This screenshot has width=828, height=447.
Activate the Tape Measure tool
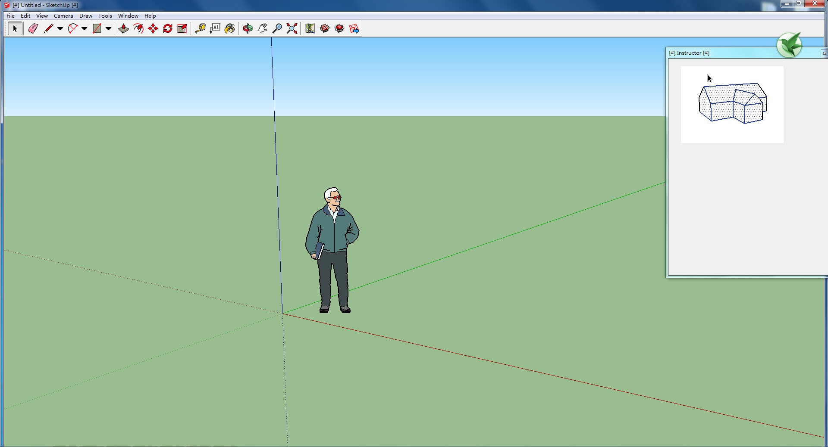tap(201, 29)
